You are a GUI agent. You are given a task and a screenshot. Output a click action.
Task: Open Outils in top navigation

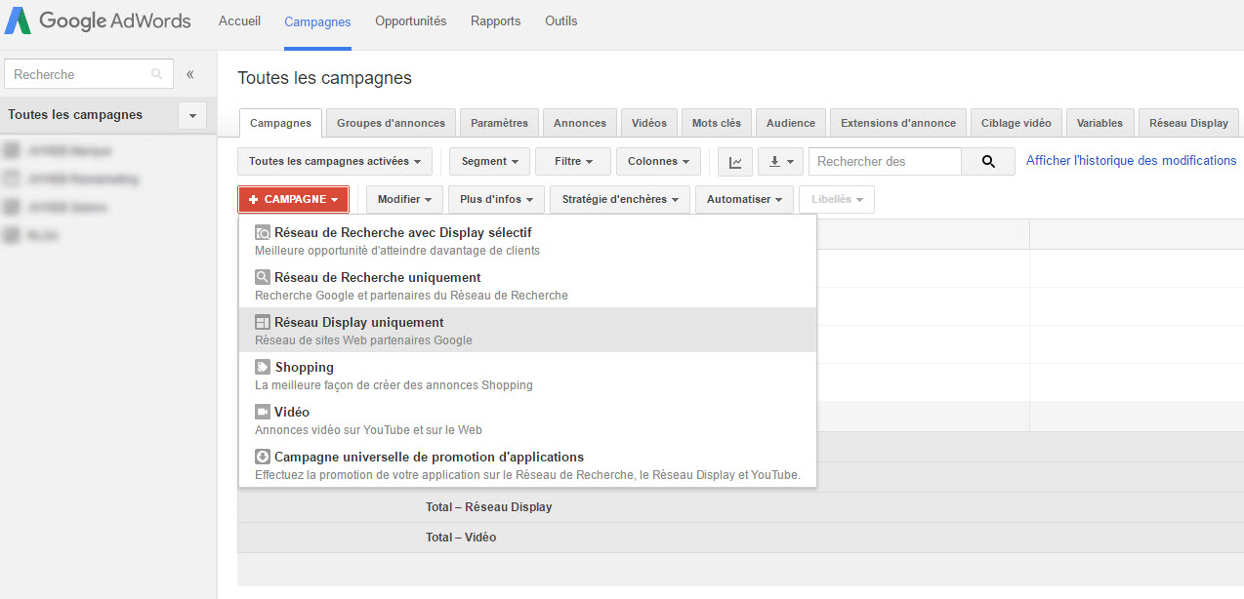click(x=560, y=21)
